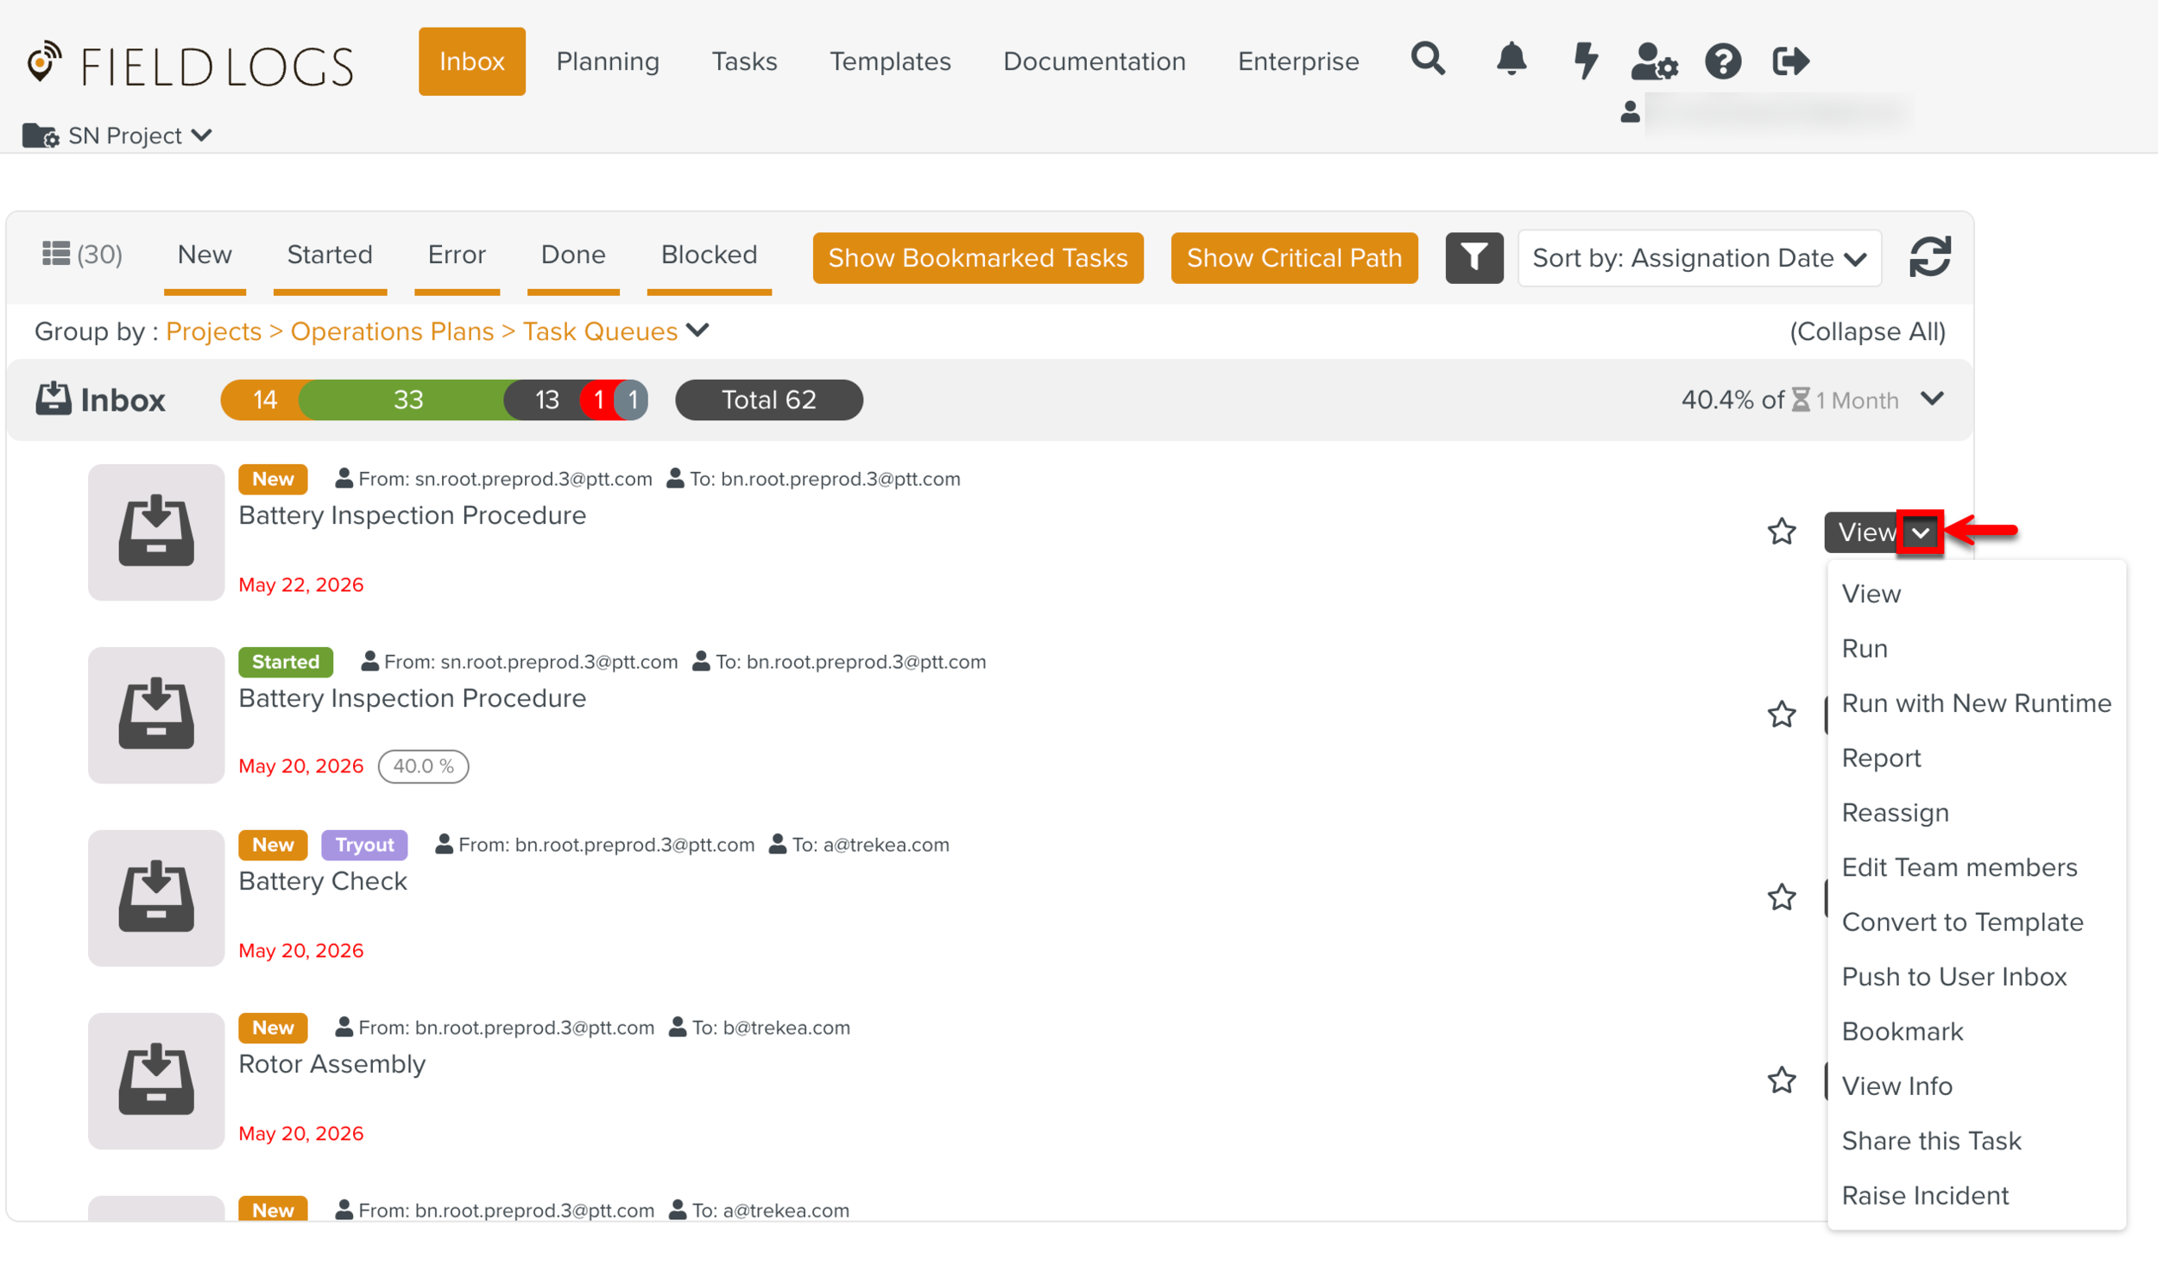Click the View button's dropdown arrow
The image size is (2158, 1265).
[1920, 532]
